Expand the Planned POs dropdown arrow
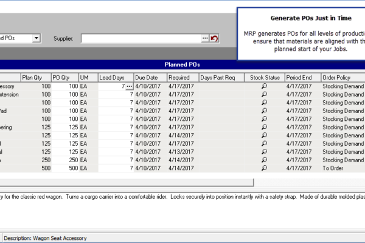The height and width of the screenshot is (243, 365). tap(36, 38)
